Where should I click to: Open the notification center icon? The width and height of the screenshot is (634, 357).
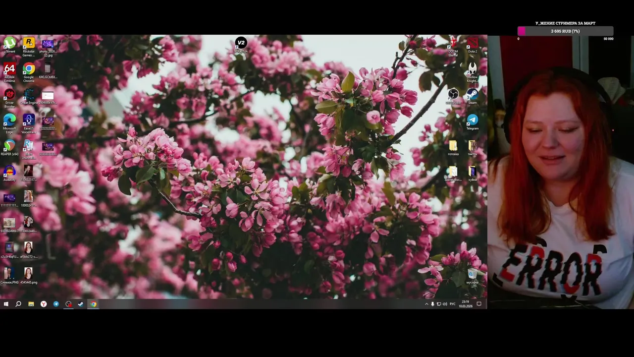(x=479, y=304)
